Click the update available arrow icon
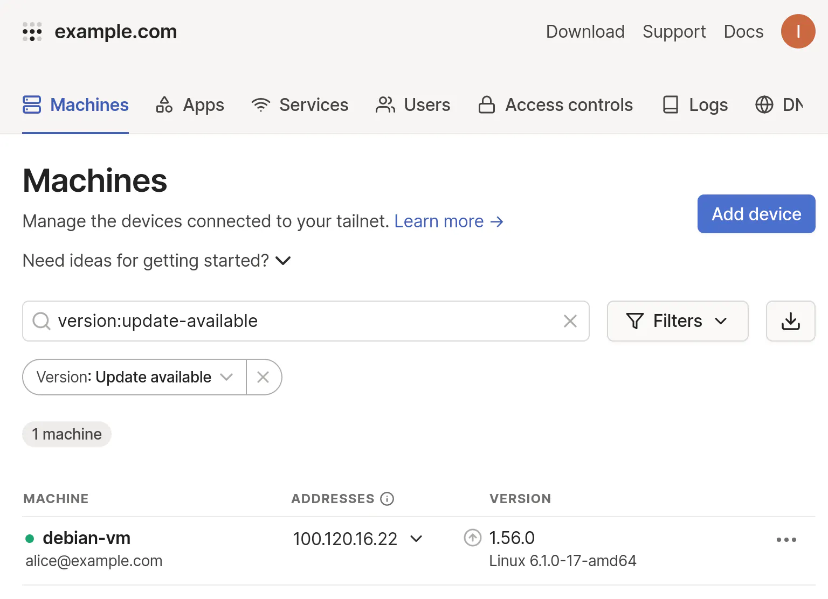This screenshot has width=828, height=599. 473,538
